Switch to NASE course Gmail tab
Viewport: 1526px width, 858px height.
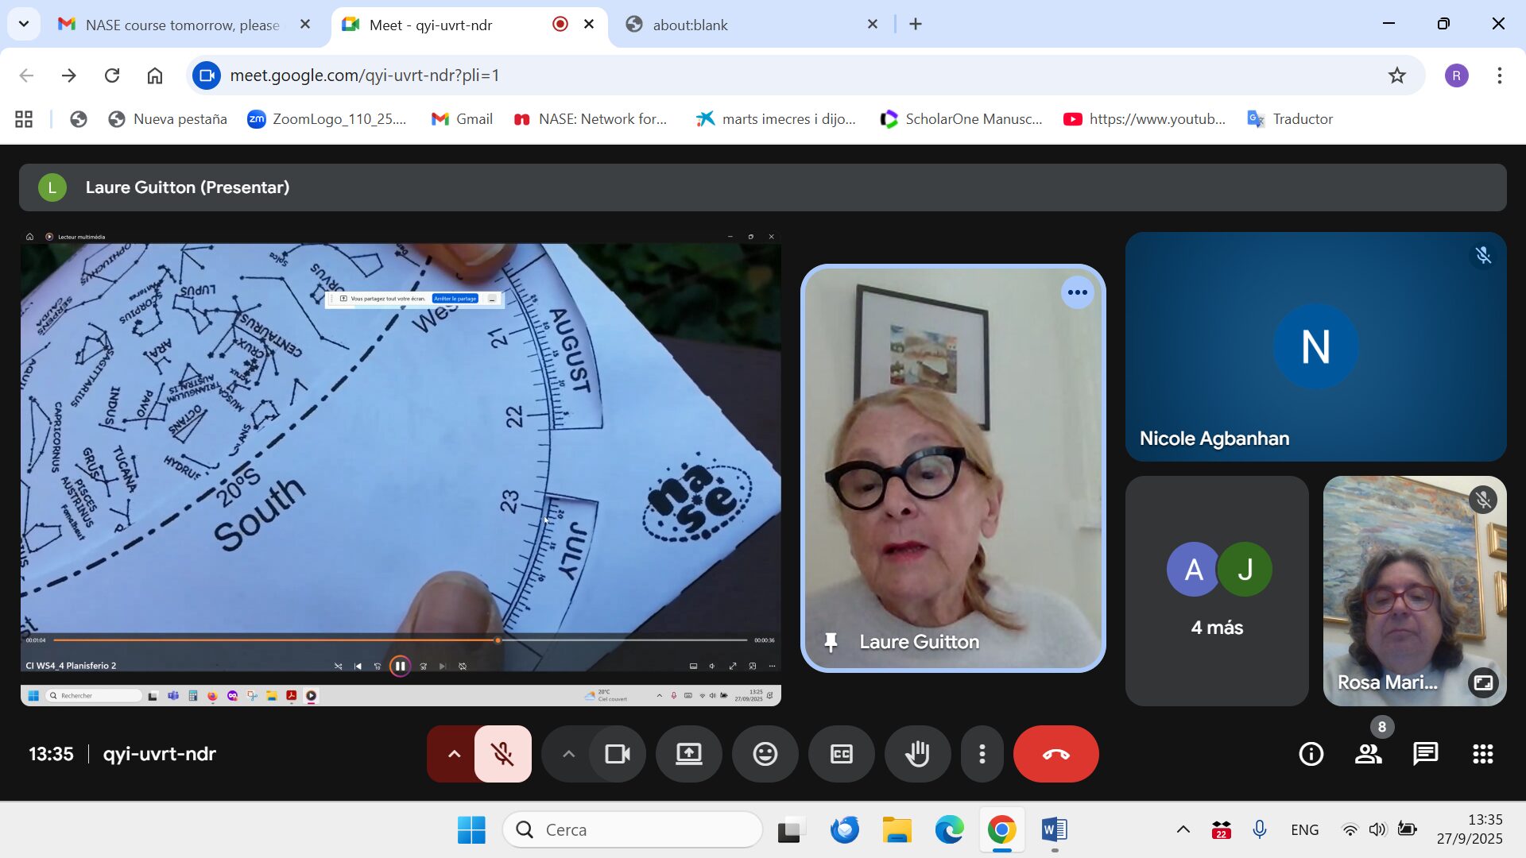[182, 25]
